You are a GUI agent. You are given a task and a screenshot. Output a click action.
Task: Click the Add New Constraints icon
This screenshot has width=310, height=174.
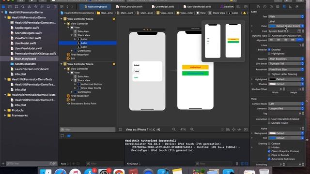233,130
